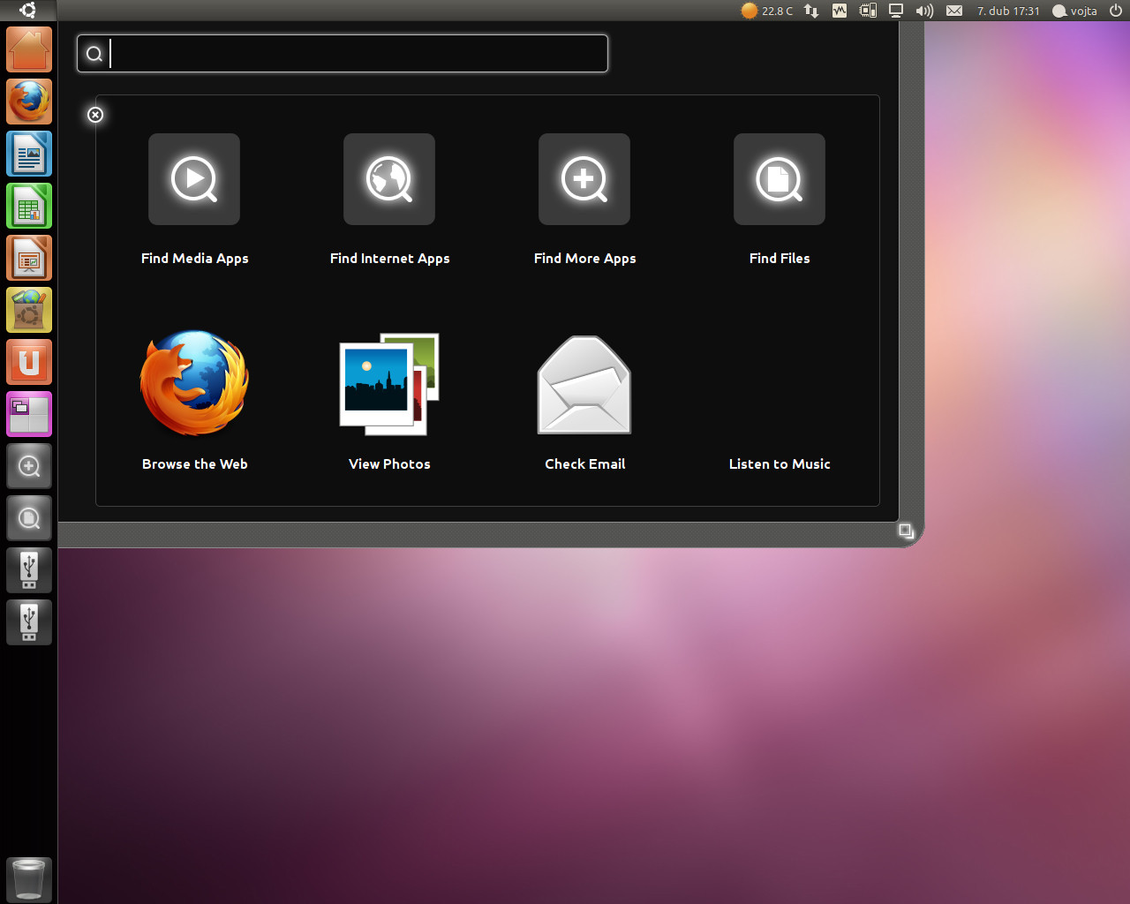
Task: Click the View Photos icon
Action: pos(389,384)
